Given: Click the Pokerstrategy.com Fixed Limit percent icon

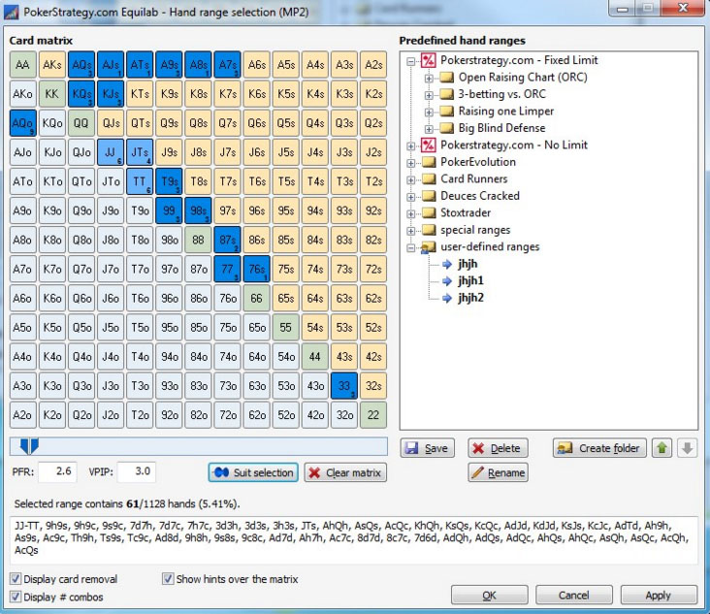Looking at the screenshot, I should click(x=429, y=60).
